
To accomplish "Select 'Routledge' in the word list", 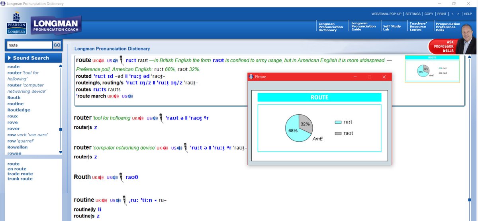I will pos(18,110).
